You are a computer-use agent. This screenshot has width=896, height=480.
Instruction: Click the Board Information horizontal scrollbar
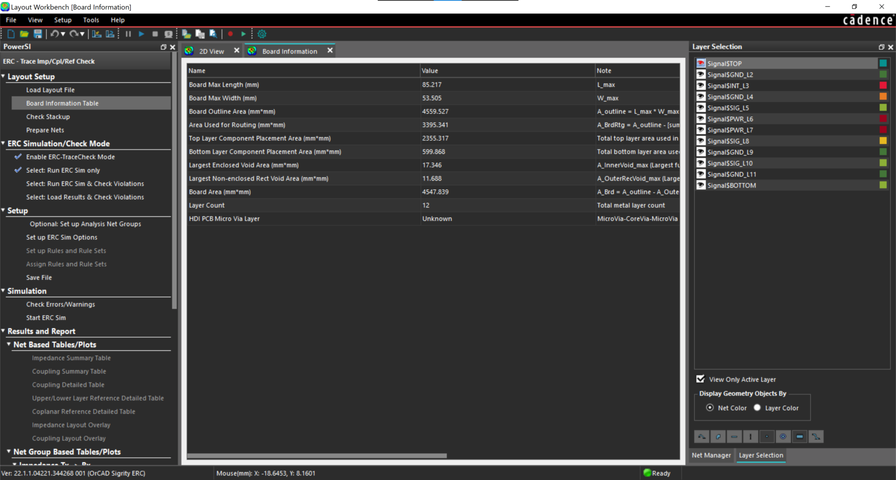[x=317, y=456]
